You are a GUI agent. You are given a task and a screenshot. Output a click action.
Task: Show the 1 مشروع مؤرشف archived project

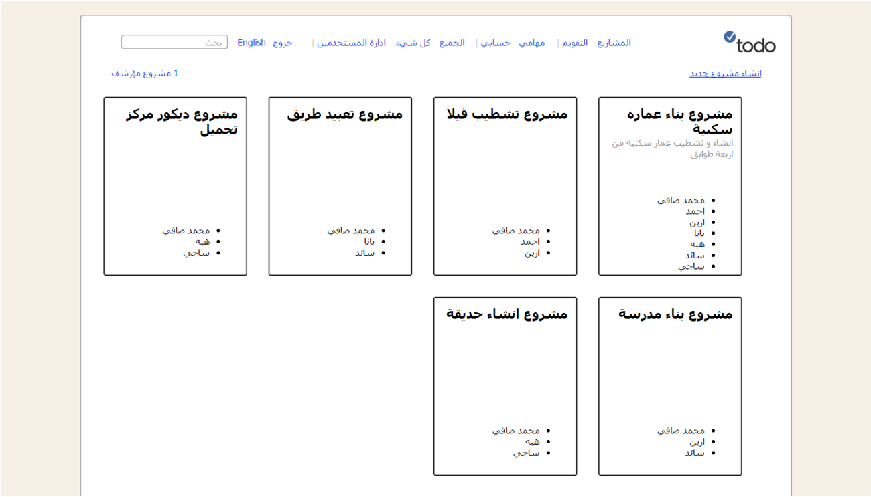145,74
